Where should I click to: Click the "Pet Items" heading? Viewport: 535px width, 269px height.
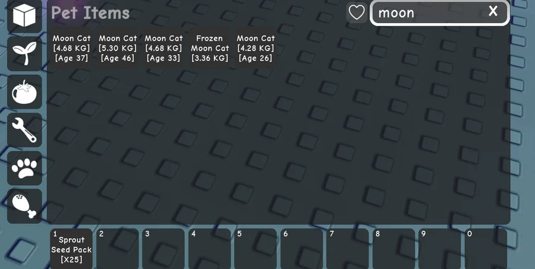point(90,13)
